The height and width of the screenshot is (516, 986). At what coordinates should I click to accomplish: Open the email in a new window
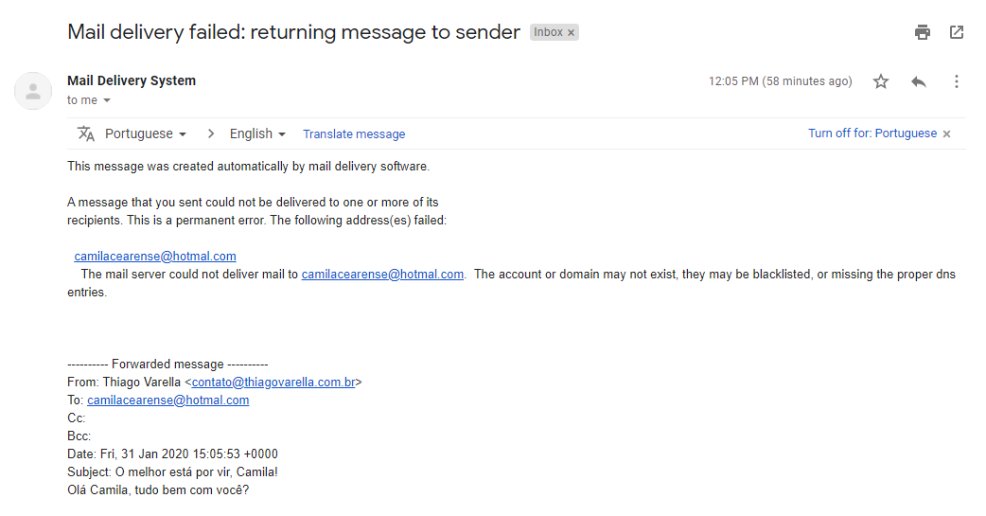point(957,32)
